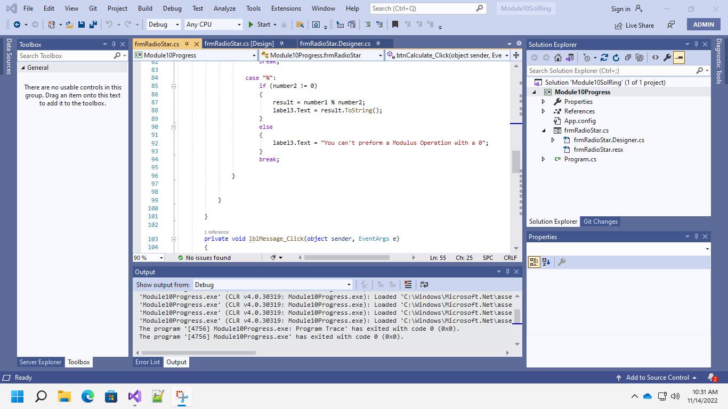Click the Save All icon
The width and height of the screenshot is (728, 409).
93,24
